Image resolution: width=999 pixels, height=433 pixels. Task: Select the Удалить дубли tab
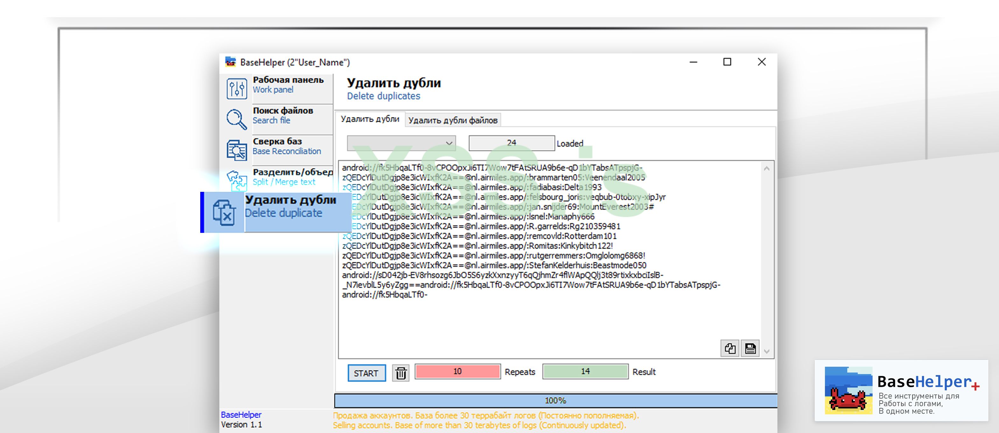pyautogui.click(x=370, y=119)
